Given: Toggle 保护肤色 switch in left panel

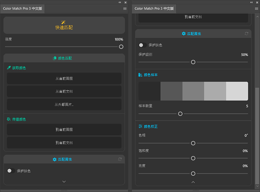Looking at the screenshot, I should [x=11, y=171].
